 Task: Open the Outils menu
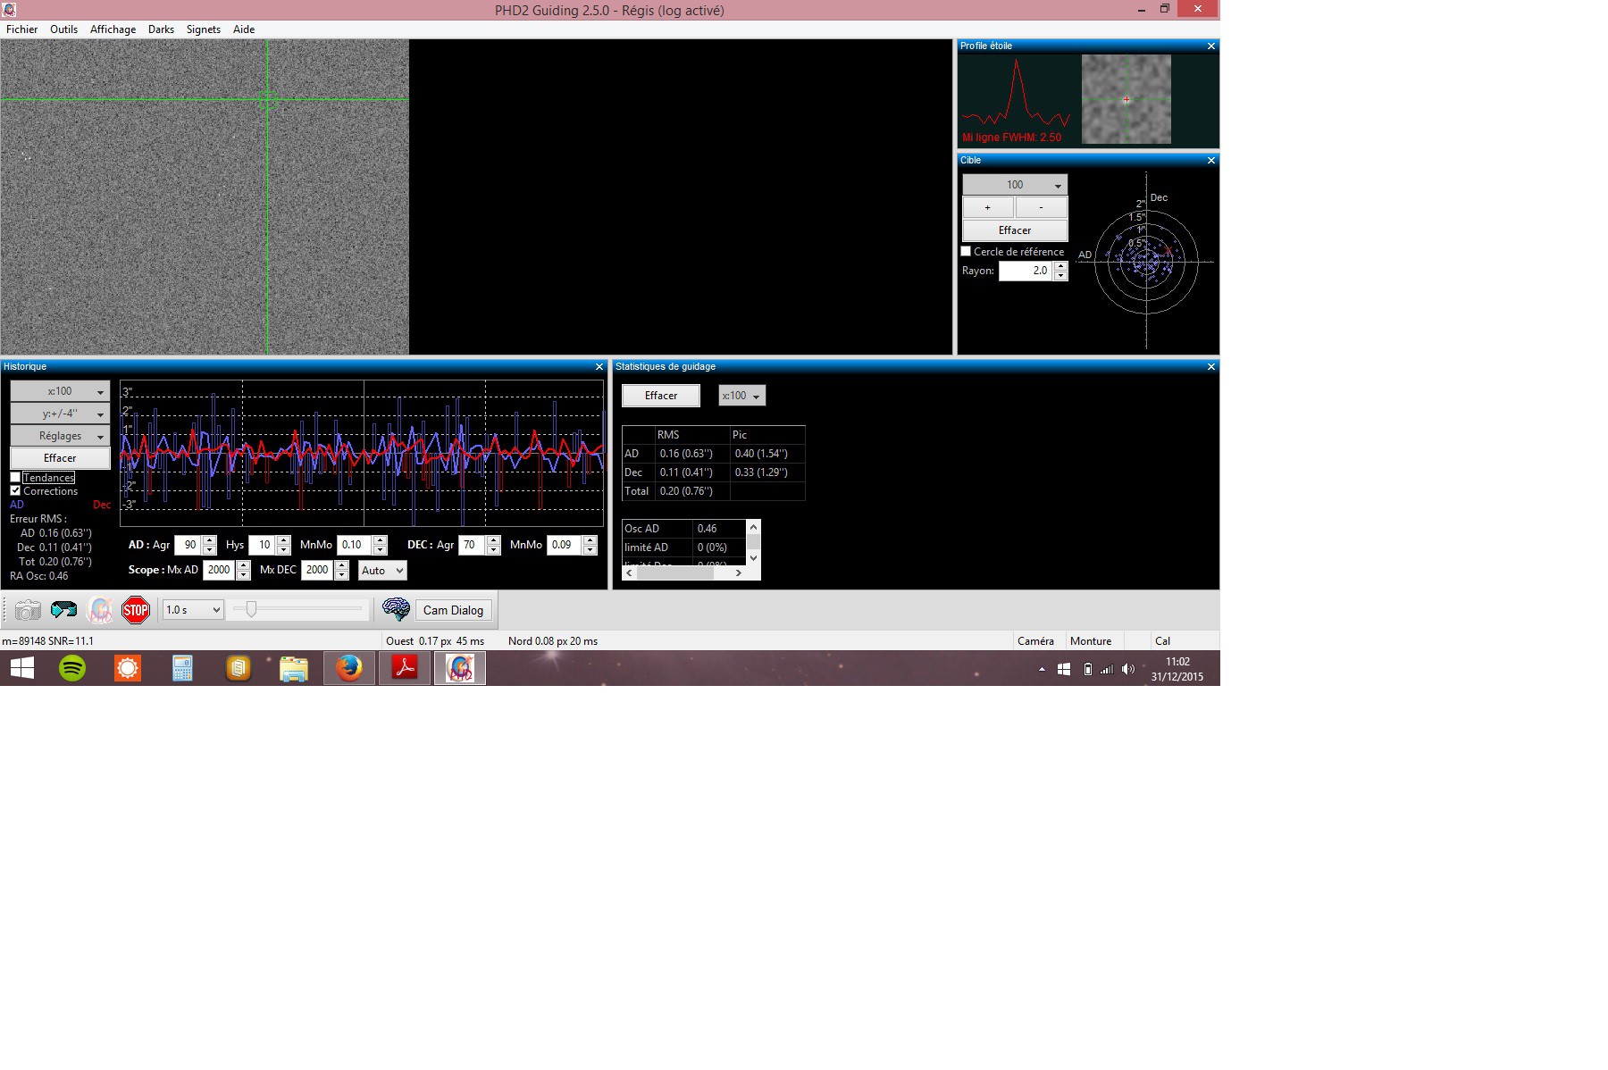tap(64, 29)
